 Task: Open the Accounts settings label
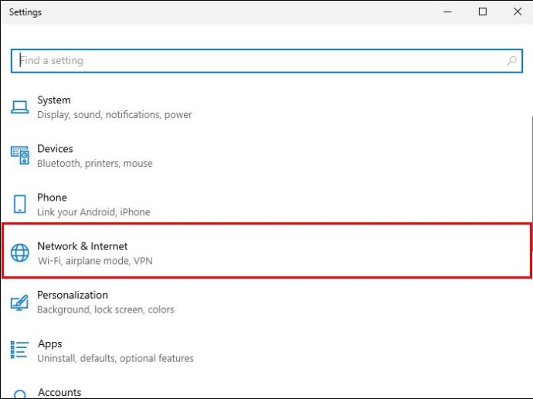click(59, 392)
